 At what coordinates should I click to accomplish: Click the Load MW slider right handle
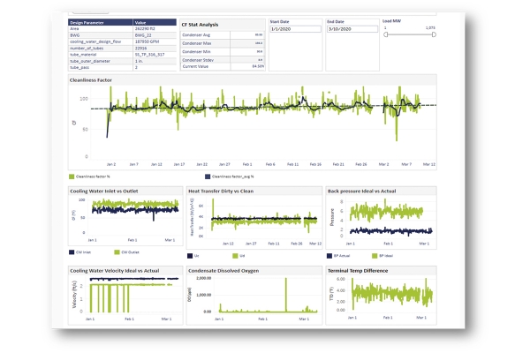(434, 34)
